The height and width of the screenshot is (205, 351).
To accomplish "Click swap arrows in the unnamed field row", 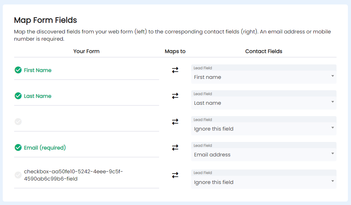I will 175,122.
